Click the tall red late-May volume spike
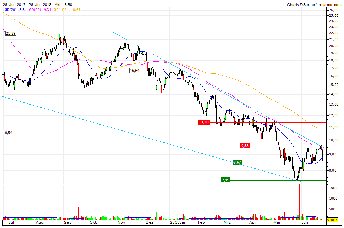This screenshot has width=344, height=228. [300, 202]
